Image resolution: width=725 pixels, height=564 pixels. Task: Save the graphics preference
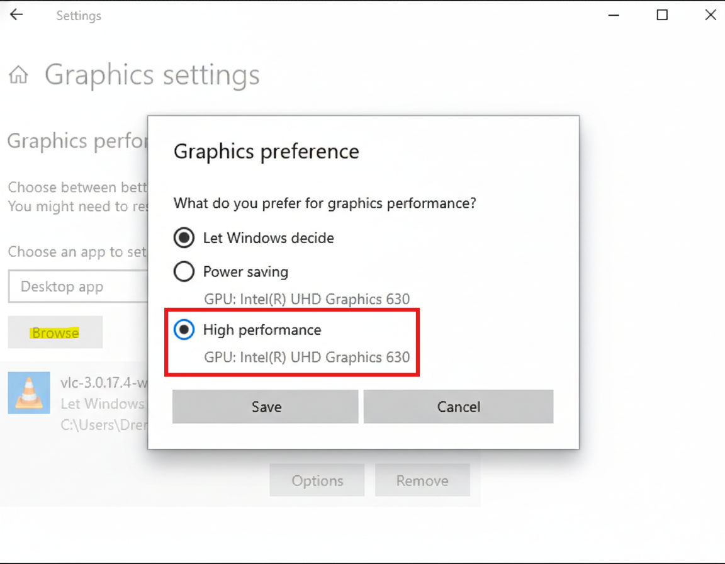click(265, 406)
